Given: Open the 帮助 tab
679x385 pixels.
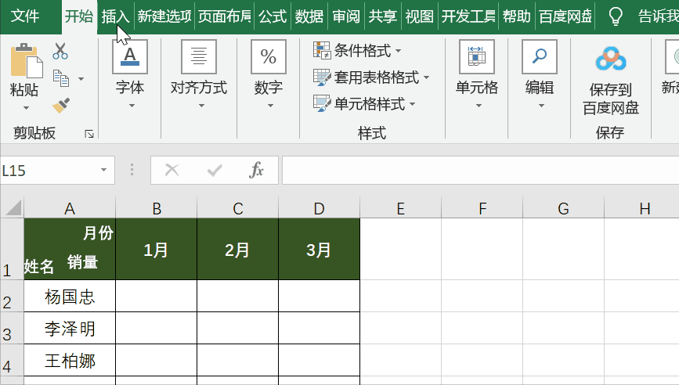Looking at the screenshot, I should (x=517, y=16).
